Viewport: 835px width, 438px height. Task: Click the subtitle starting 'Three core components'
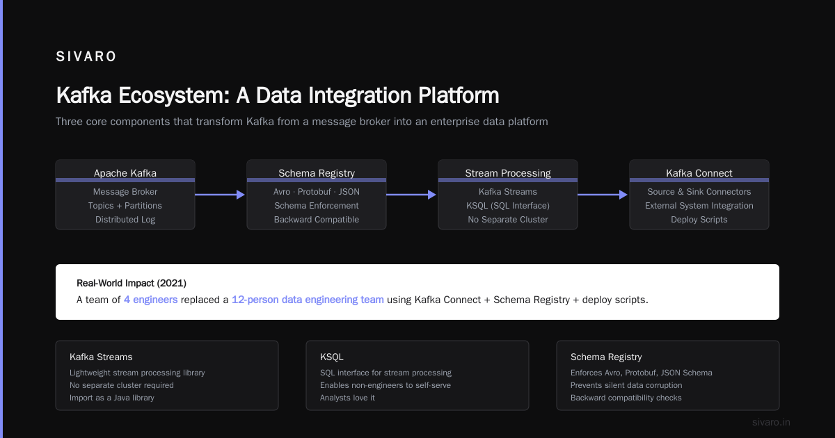[x=302, y=122]
